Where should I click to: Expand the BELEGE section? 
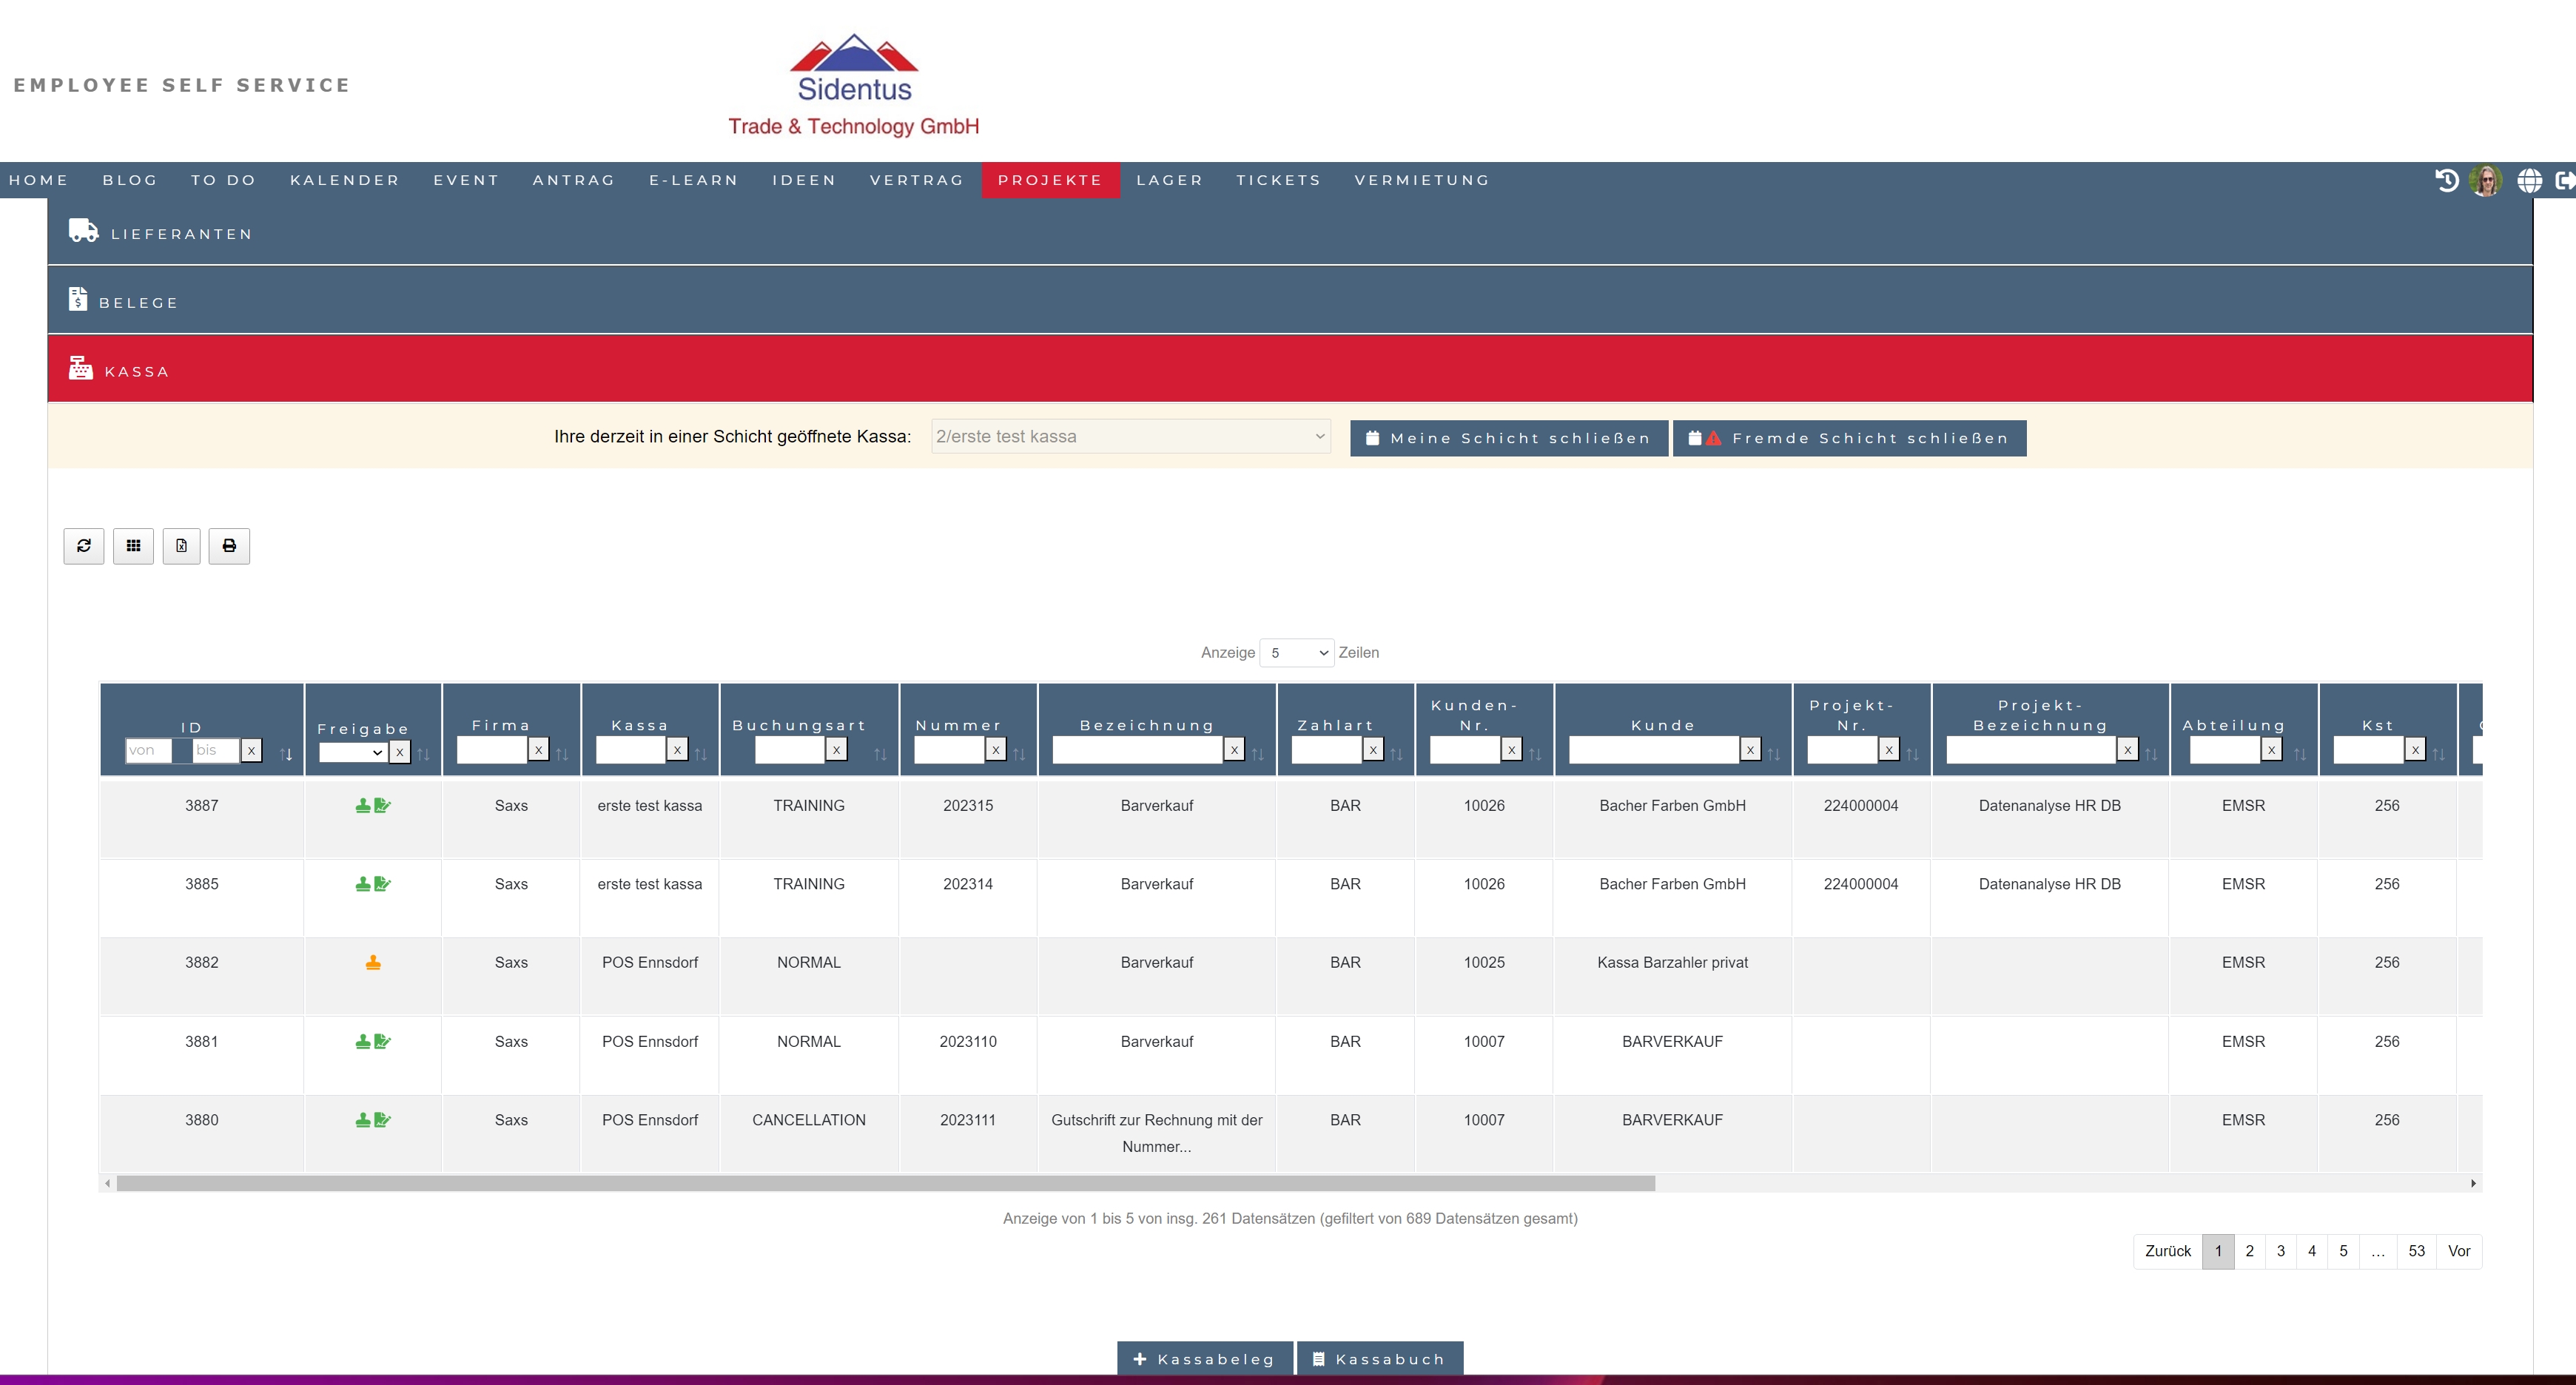click(138, 302)
